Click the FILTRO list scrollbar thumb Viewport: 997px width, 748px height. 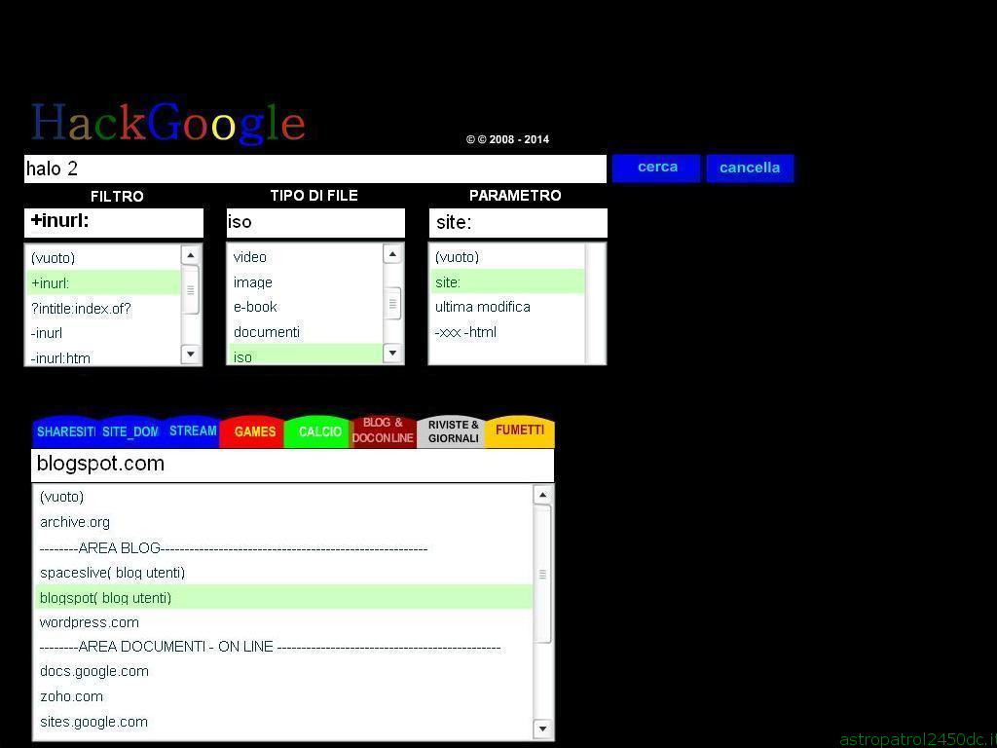pyautogui.click(x=191, y=290)
